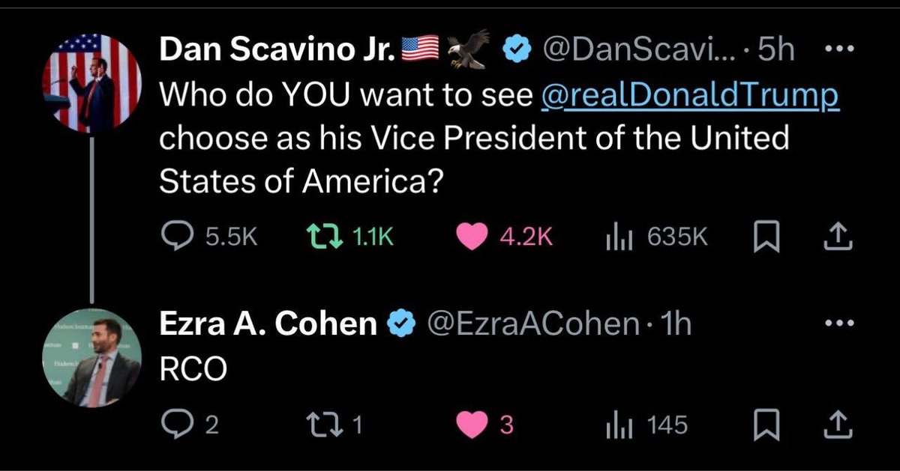Open more options on Dan Scavino's tweet
Viewport: 900px width, 471px height.
point(839,51)
